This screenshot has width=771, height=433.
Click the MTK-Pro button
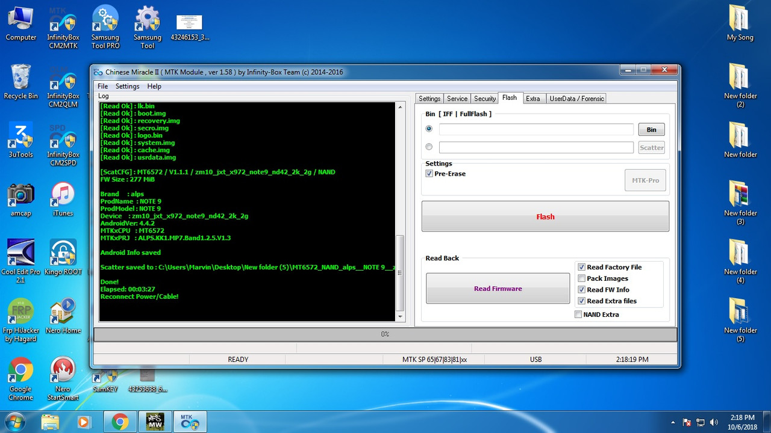click(x=645, y=180)
